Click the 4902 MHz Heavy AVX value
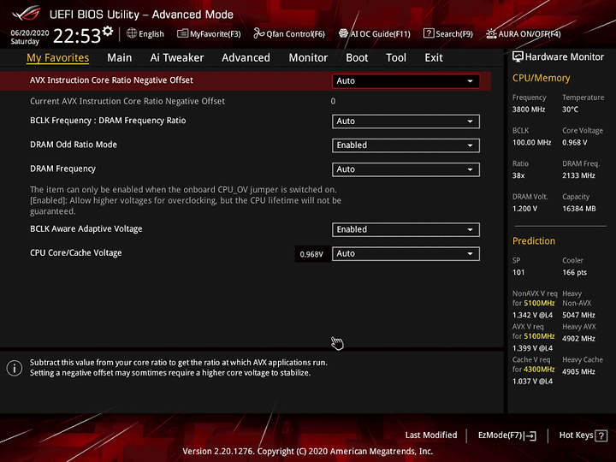The image size is (616, 462). tap(578, 339)
